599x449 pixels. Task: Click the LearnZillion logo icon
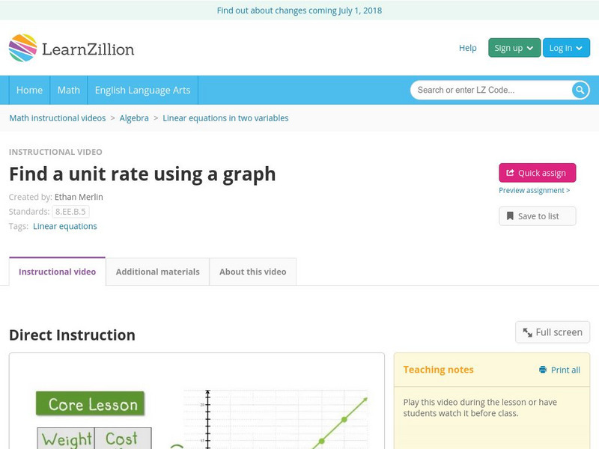point(23,48)
